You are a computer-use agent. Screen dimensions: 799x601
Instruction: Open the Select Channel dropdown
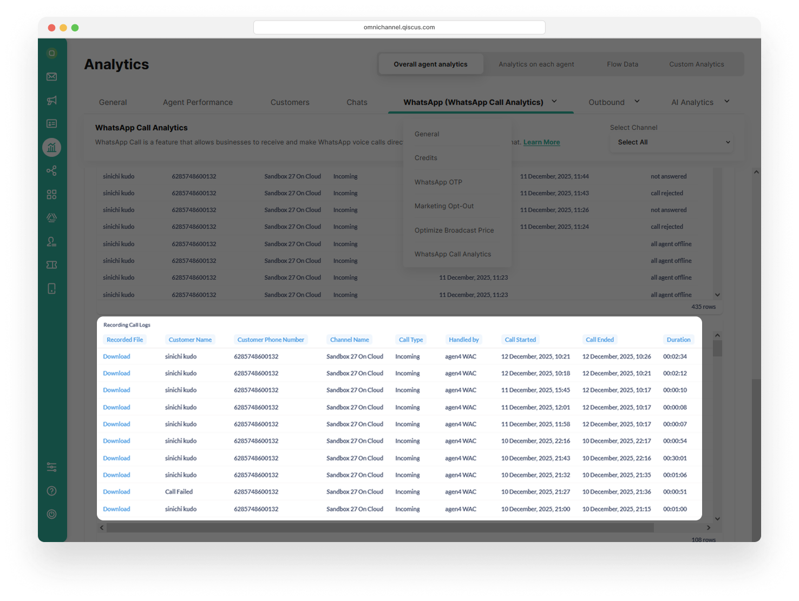[x=672, y=142]
